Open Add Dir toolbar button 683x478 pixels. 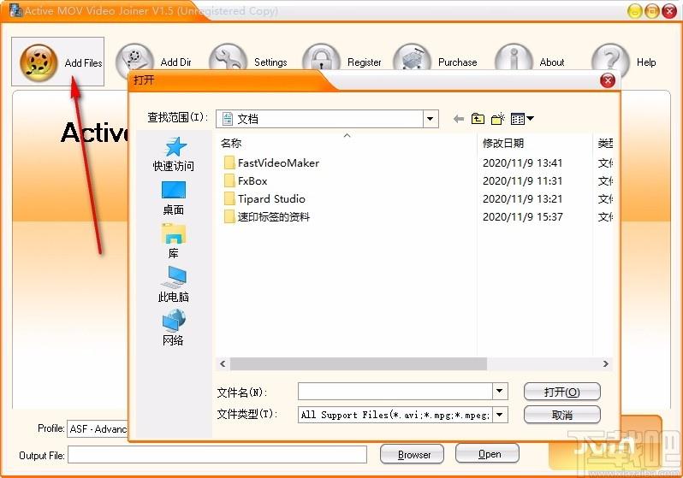tap(154, 62)
